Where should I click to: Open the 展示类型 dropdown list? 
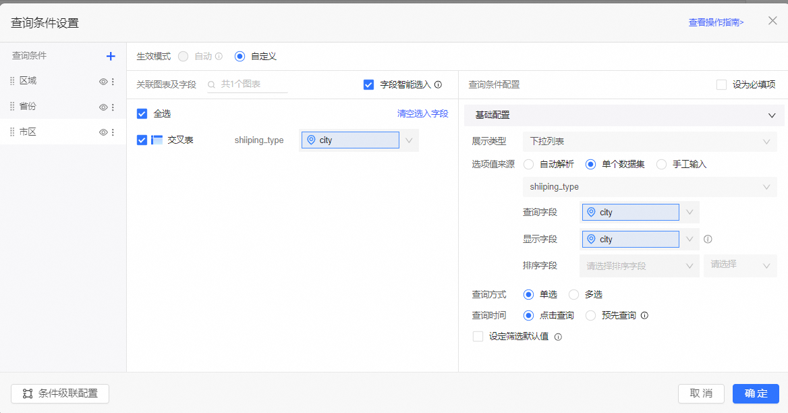[x=650, y=142]
